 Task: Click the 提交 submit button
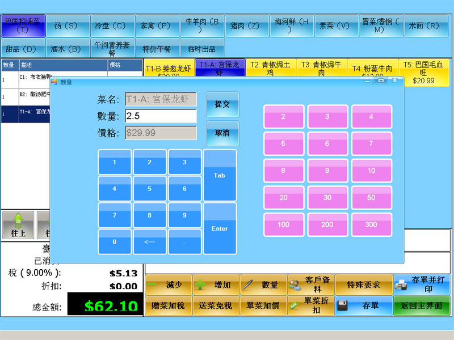pyautogui.click(x=222, y=104)
